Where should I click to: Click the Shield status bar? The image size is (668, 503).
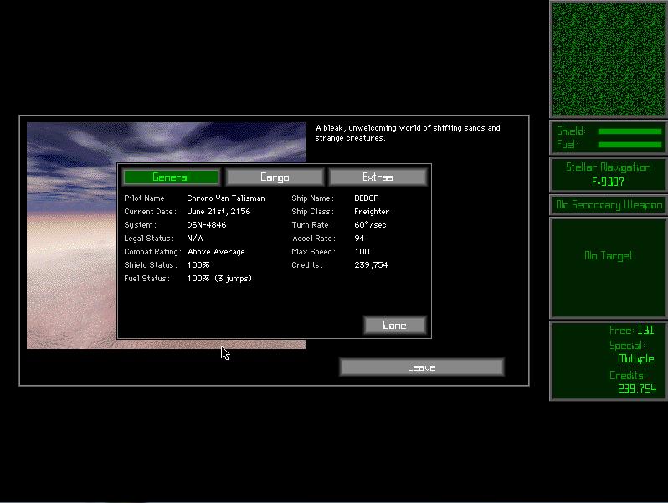[629, 131]
